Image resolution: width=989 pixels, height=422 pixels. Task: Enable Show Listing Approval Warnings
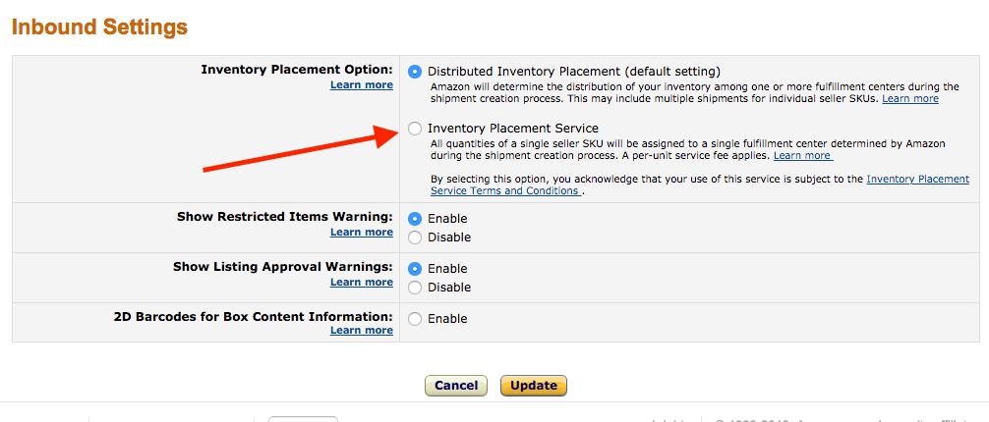[x=415, y=268]
